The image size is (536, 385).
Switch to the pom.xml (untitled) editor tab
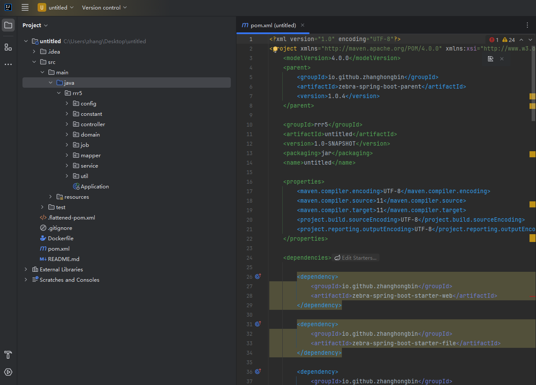pyautogui.click(x=273, y=25)
